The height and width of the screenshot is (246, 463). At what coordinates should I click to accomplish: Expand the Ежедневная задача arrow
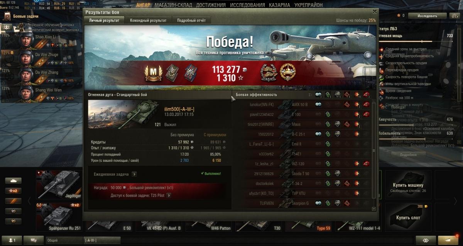click(134, 174)
